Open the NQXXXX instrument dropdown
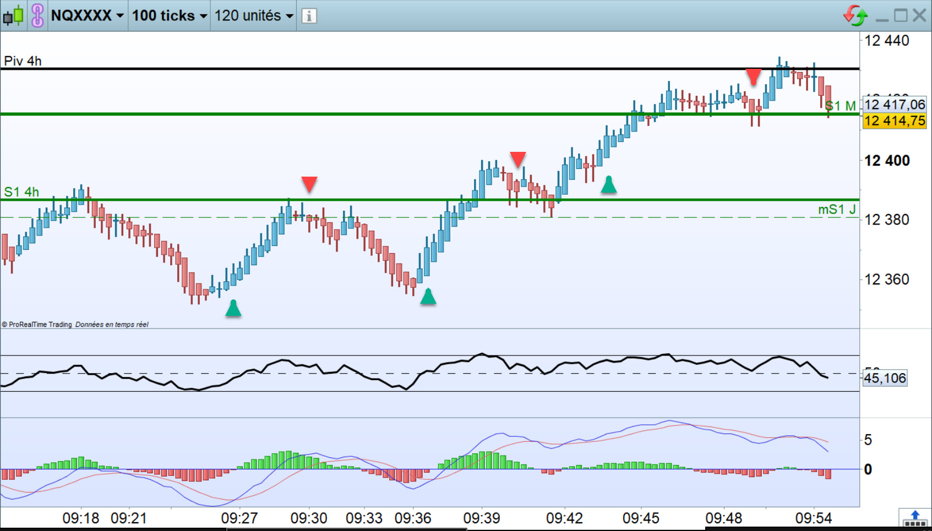 pyautogui.click(x=87, y=15)
